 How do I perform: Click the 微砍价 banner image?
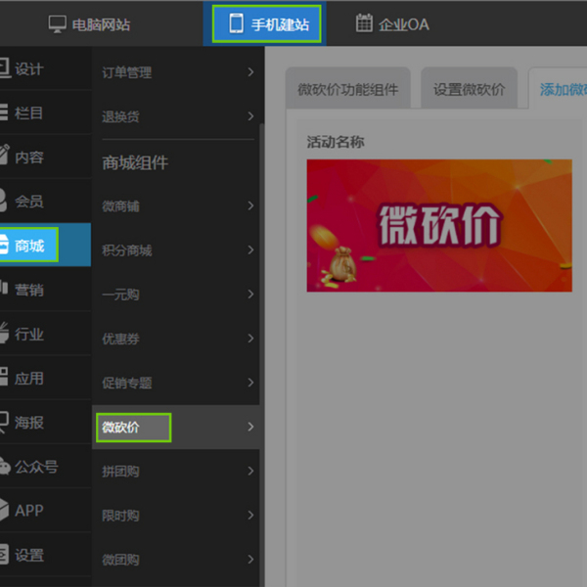(439, 225)
